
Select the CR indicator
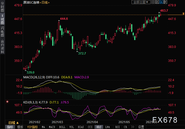(125, 127)
